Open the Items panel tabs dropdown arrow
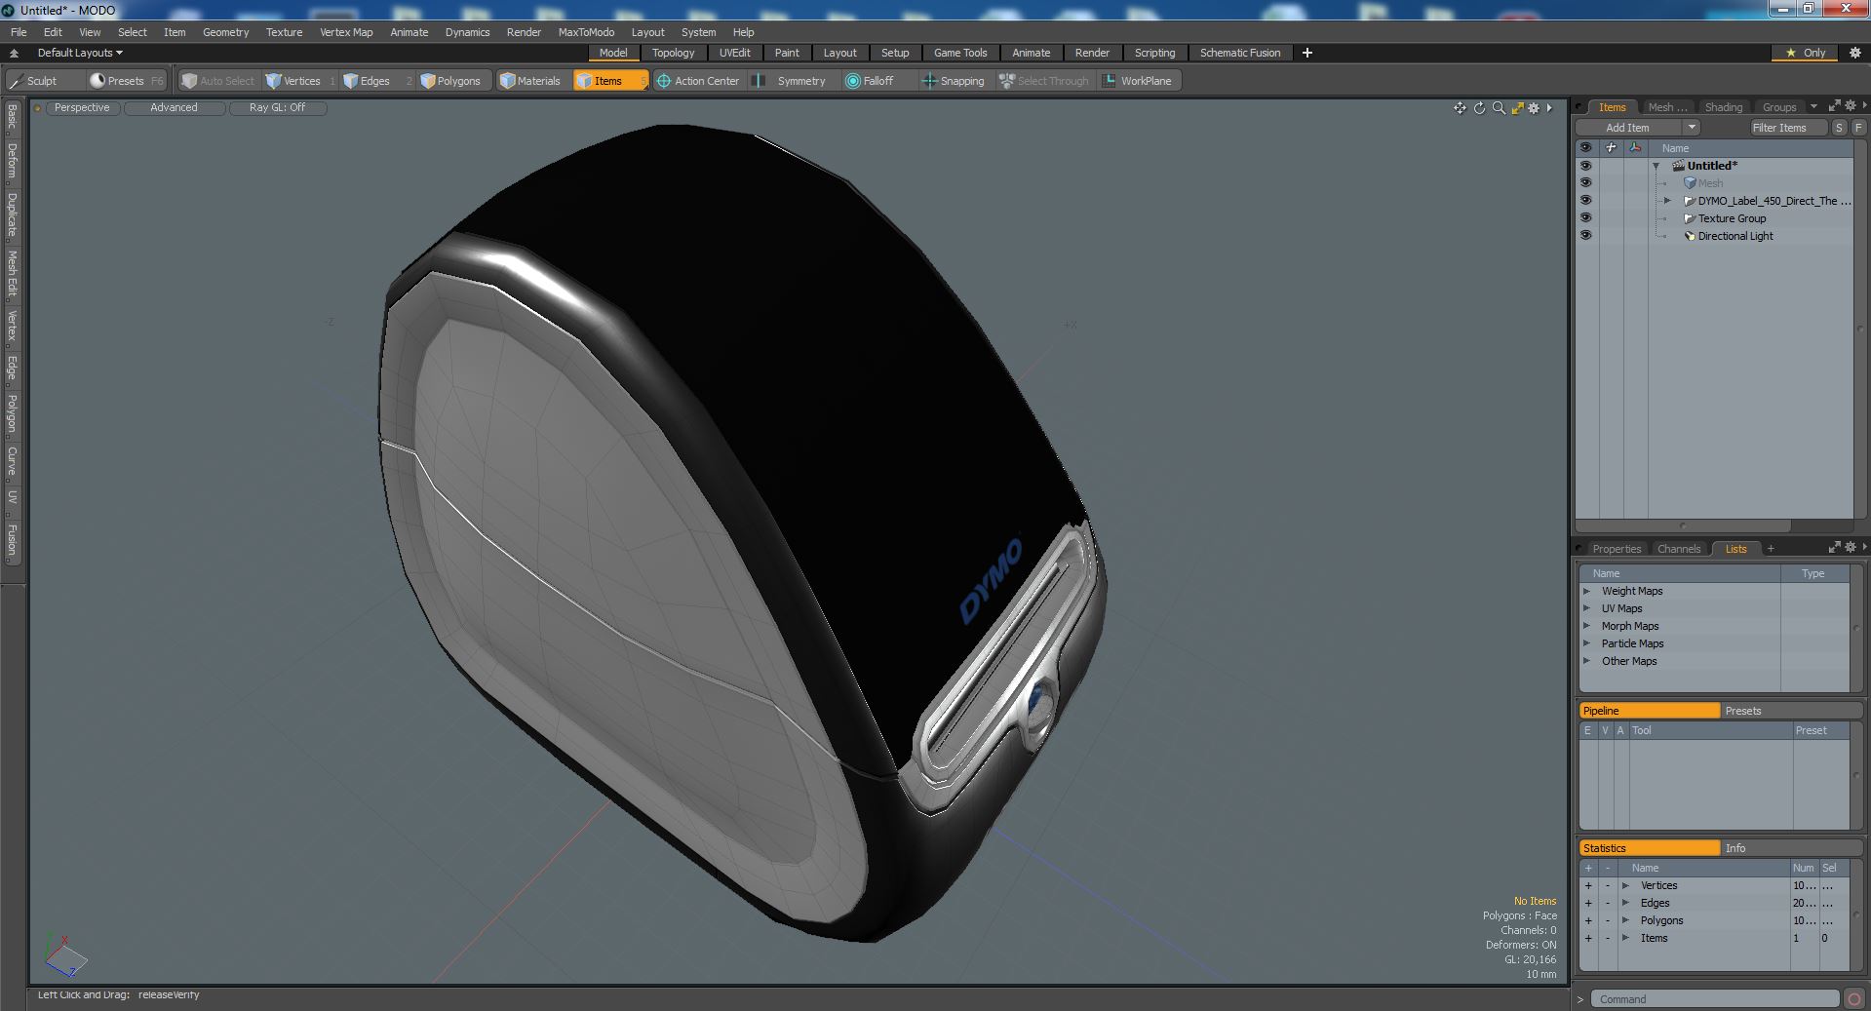This screenshot has height=1011, width=1871. tap(1813, 107)
